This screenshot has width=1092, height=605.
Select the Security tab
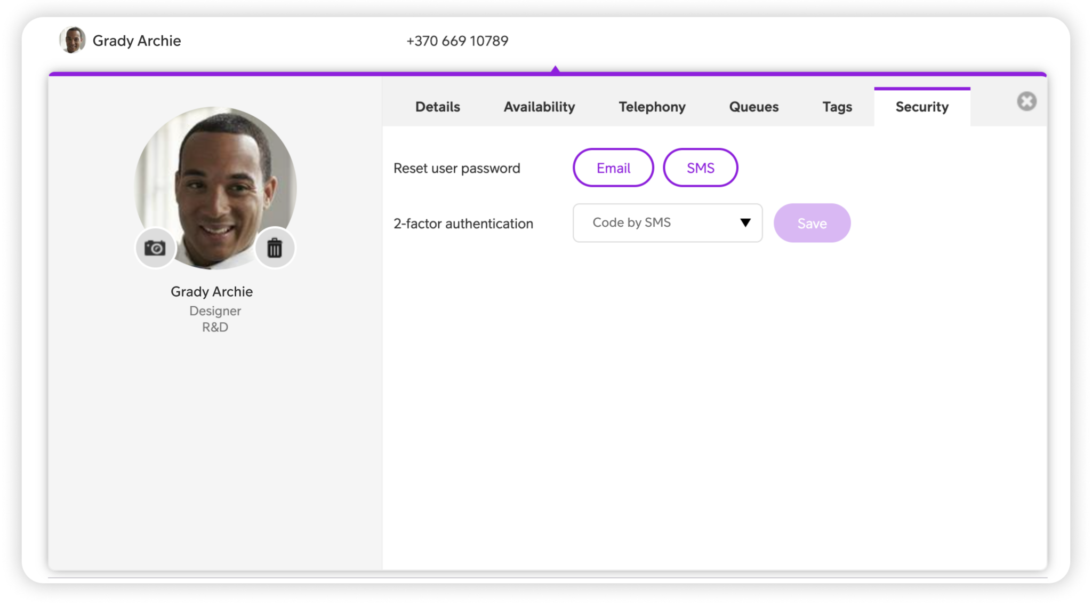click(922, 107)
